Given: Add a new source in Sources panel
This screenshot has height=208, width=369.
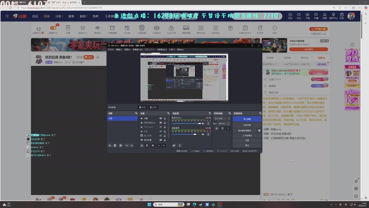Looking at the screenshot, I should [x=142, y=146].
